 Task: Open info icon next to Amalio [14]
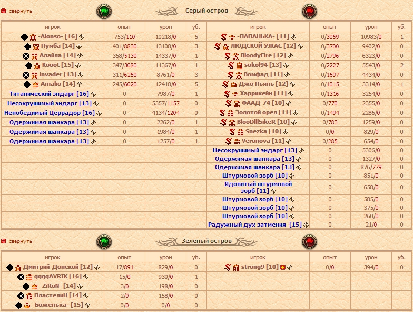coord(80,84)
